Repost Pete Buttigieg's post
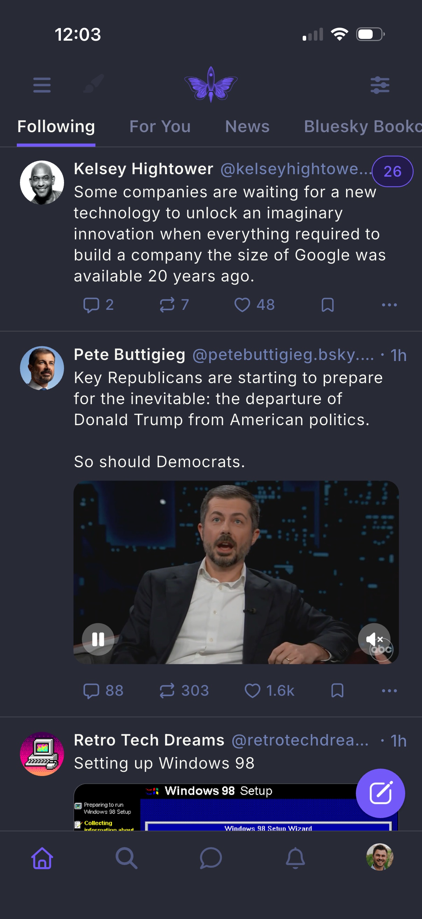Image resolution: width=422 pixels, height=919 pixels. point(167,691)
